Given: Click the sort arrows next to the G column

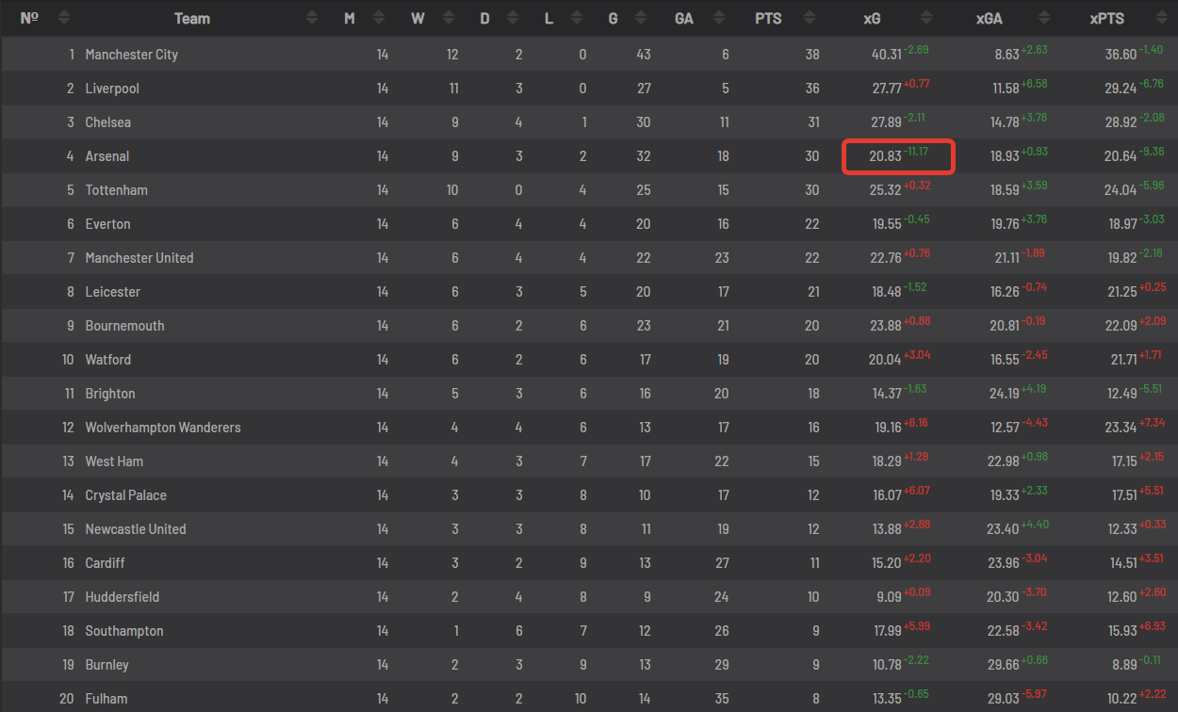Looking at the screenshot, I should click(x=642, y=18).
